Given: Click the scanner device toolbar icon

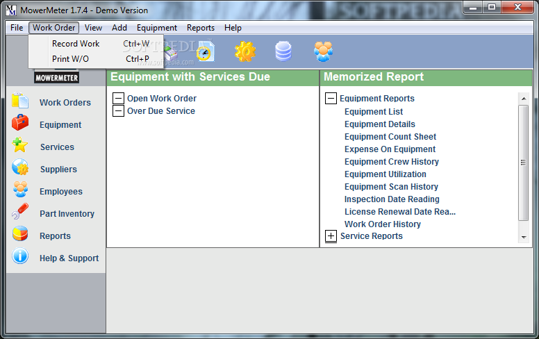Looking at the screenshot, I should (x=171, y=53).
